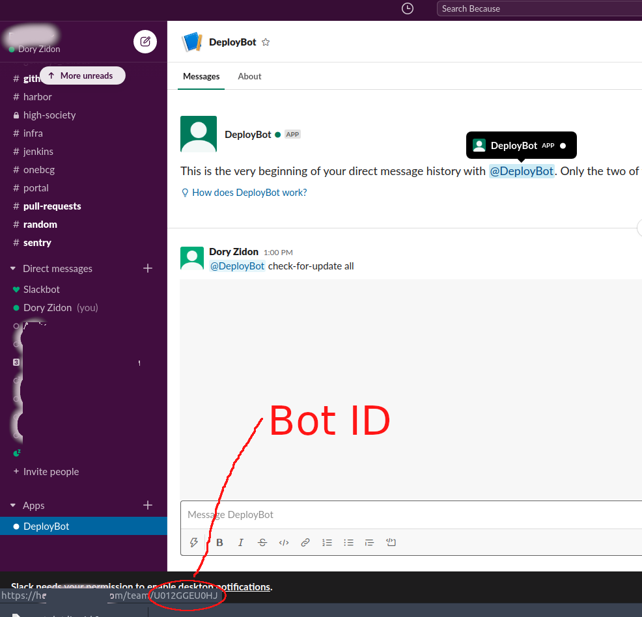
Task: Open the jenkins channel
Action: [83, 152]
